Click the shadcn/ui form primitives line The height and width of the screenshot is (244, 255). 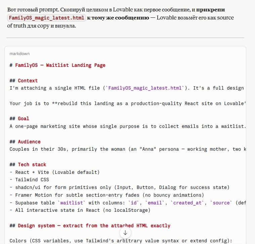tap(119, 187)
